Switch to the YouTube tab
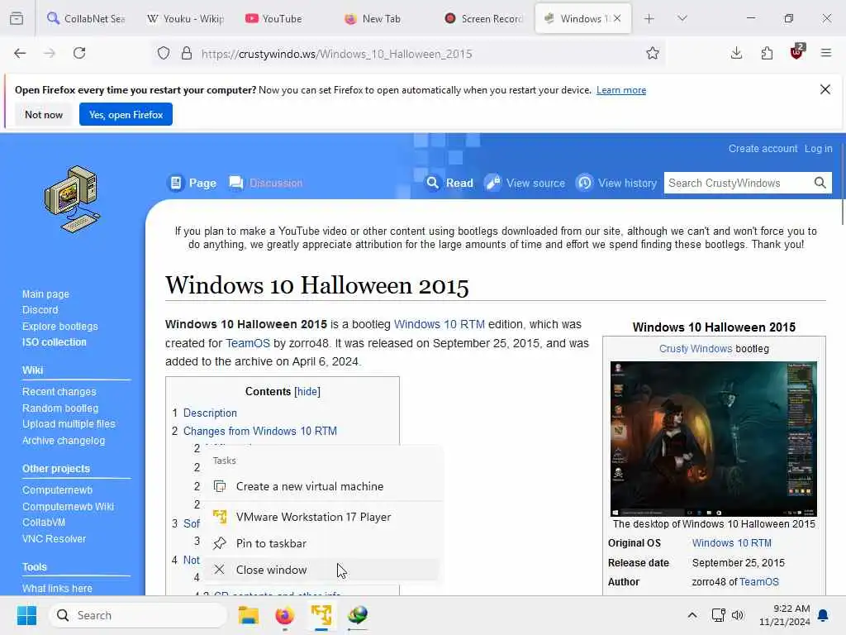Image resolution: width=846 pixels, height=635 pixels. click(283, 18)
